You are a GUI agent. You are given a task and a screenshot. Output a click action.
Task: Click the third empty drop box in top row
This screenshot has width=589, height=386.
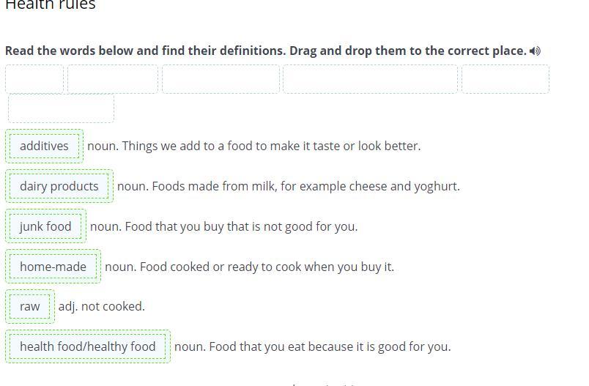click(x=221, y=79)
